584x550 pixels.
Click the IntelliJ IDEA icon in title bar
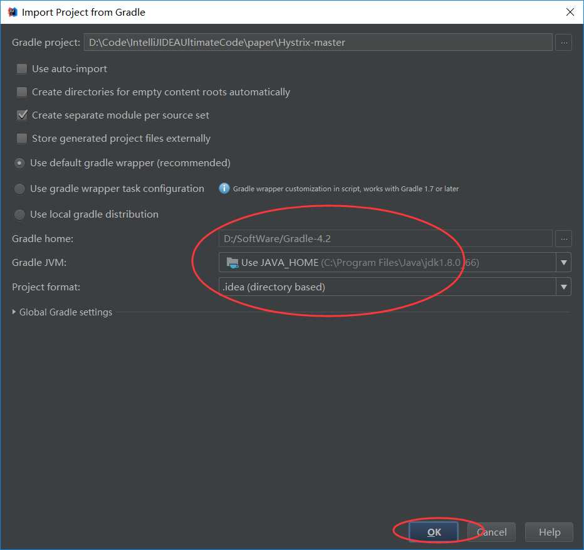tap(13, 12)
